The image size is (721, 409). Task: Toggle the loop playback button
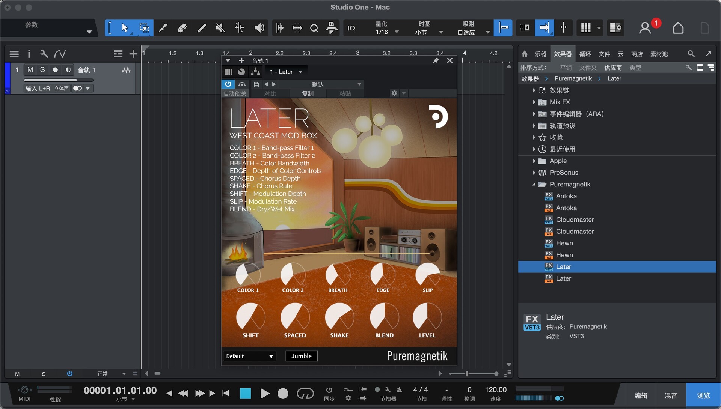click(x=305, y=393)
